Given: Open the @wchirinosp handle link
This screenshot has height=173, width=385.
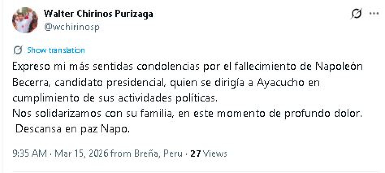Looking at the screenshot, I should (72, 27).
